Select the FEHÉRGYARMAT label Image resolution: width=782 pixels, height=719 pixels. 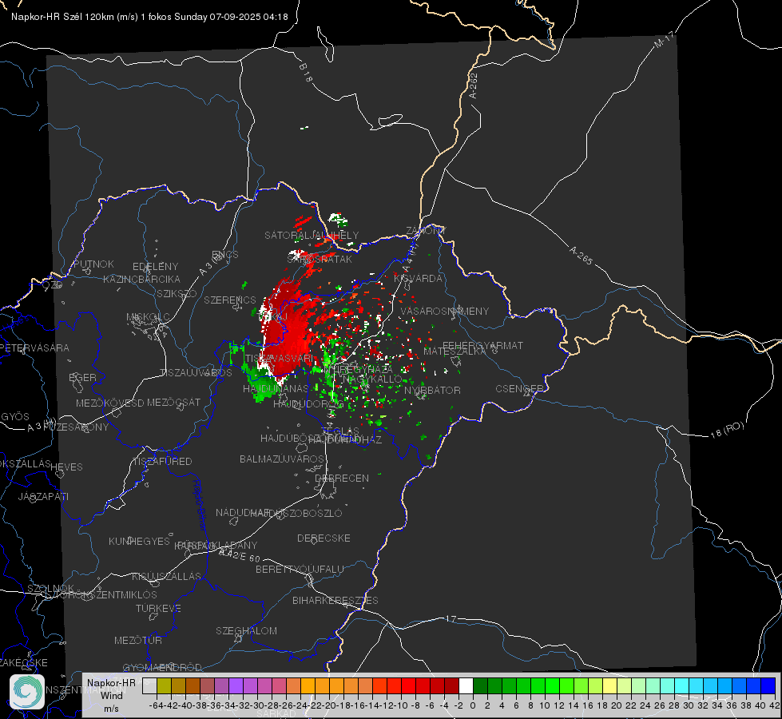482,345
